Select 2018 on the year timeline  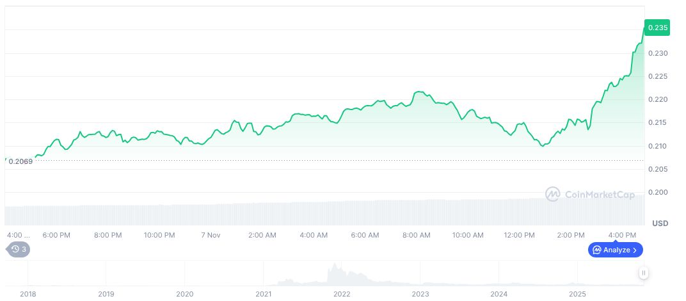pos(28,294)
